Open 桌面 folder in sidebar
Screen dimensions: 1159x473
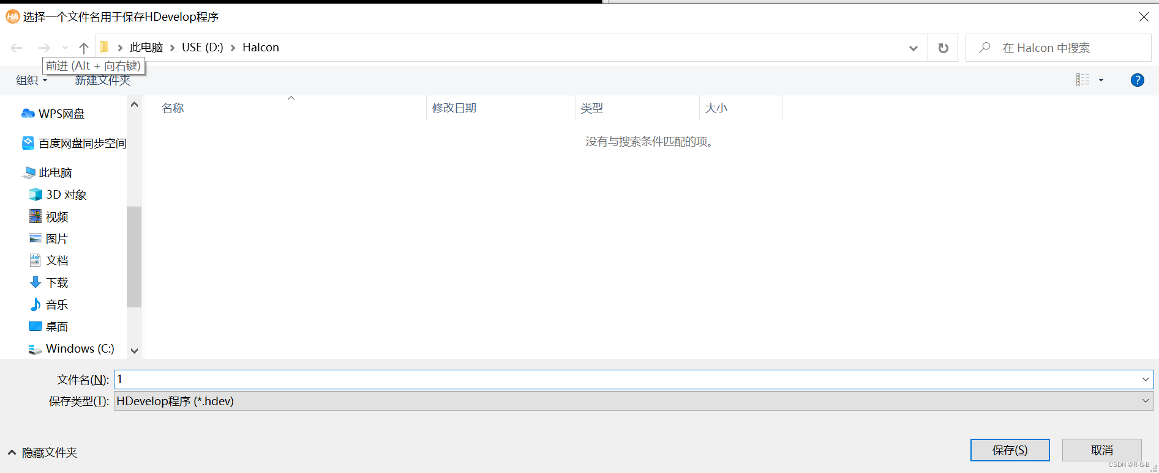click(48, 326)
